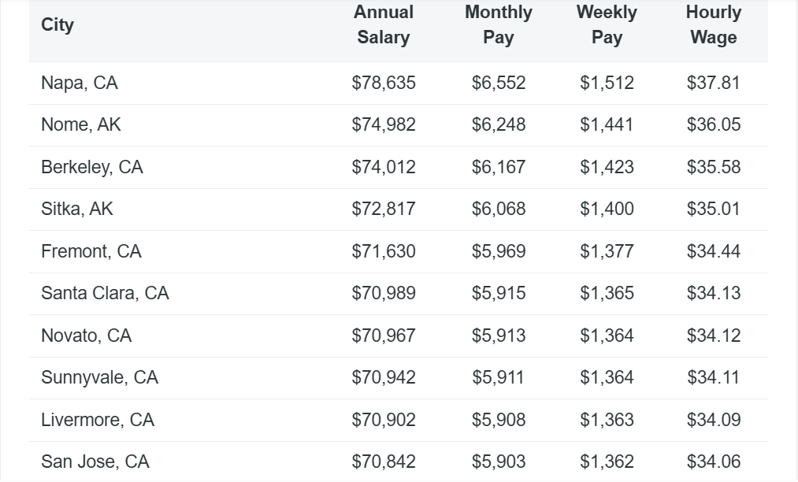798x482 pixels.
Task: Select the Livermore, CA city cell
Action: click(98, 420)
